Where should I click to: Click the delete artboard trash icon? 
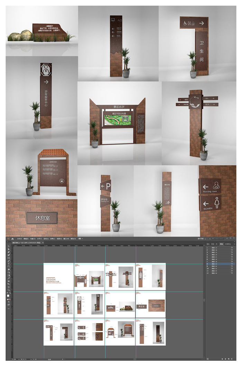[x=232, y=359]
